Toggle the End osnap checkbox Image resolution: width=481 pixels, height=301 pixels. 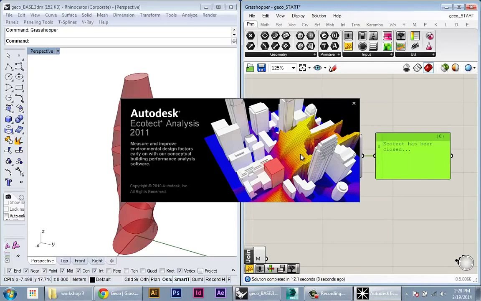(10, 270)
